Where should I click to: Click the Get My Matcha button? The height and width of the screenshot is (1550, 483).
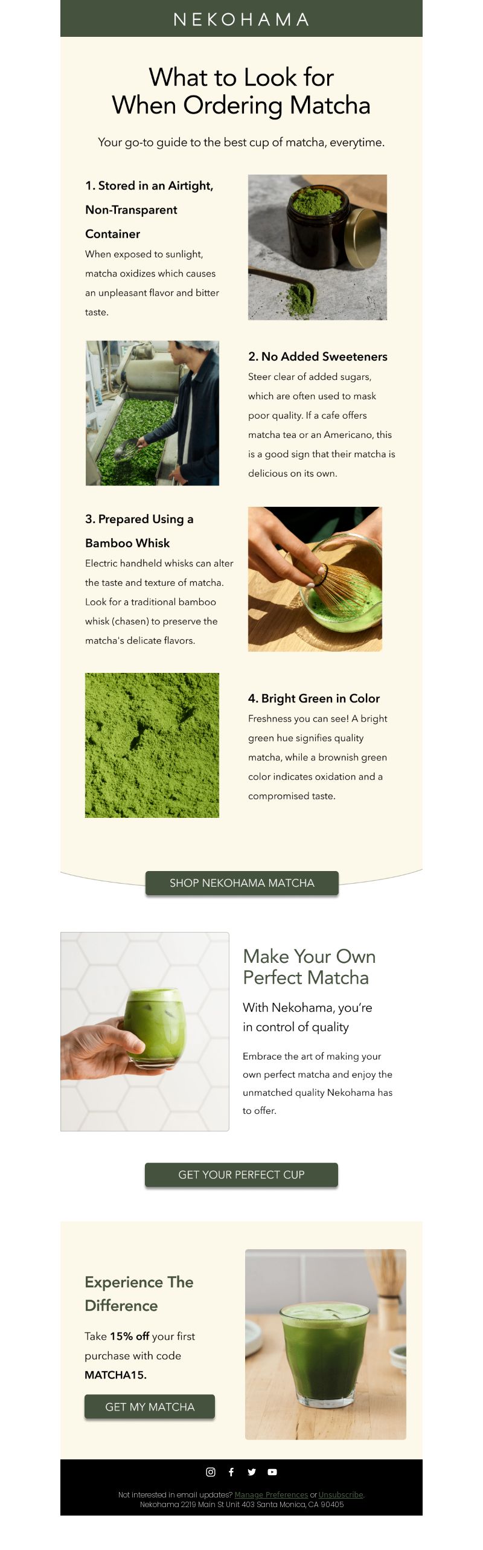[x=150, y=1407]
